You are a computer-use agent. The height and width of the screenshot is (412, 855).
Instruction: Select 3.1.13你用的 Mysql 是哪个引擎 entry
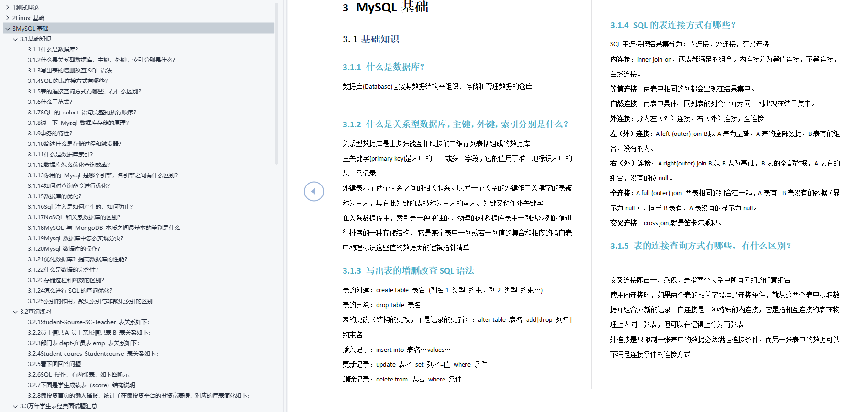pyautogui.click(x=103, y=175)
